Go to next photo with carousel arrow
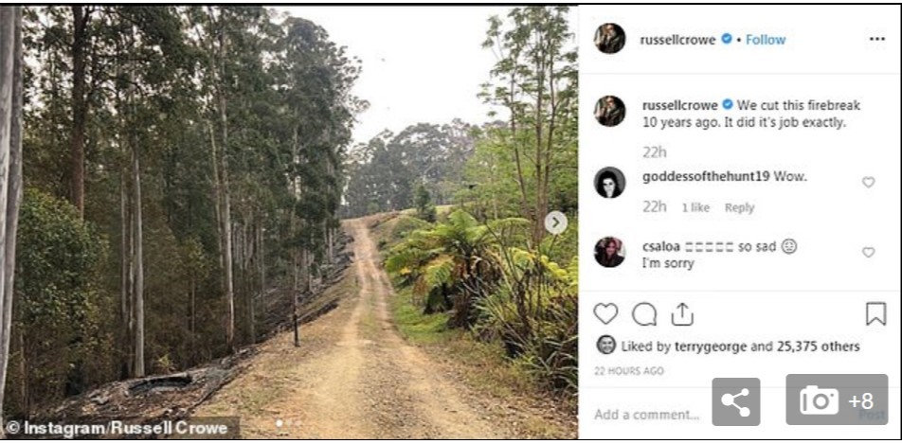The image size is (902, 444). click(556, 222)
